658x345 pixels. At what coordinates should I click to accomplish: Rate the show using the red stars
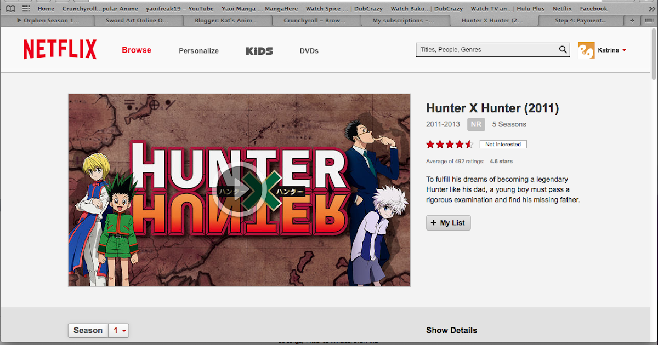point(450,145)
